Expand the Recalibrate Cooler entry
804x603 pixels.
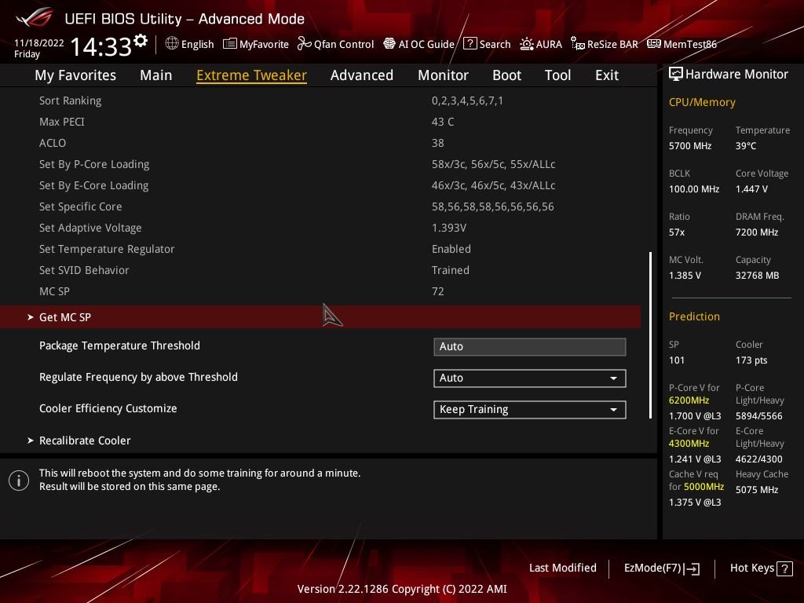(x=320, y=440)
